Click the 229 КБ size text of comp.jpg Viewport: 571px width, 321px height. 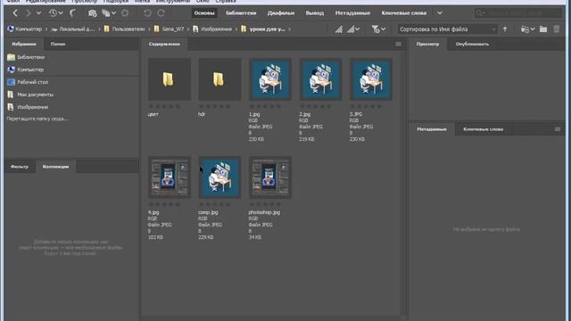[x=206, y=237]
